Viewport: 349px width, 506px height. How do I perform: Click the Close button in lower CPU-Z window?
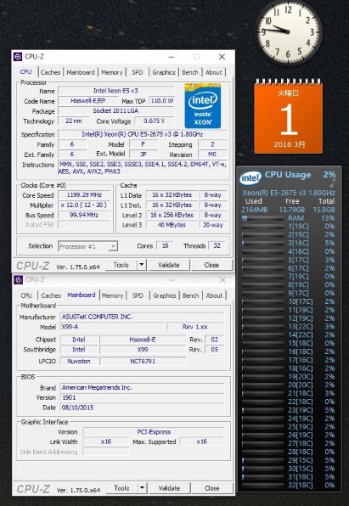[212, 488]
